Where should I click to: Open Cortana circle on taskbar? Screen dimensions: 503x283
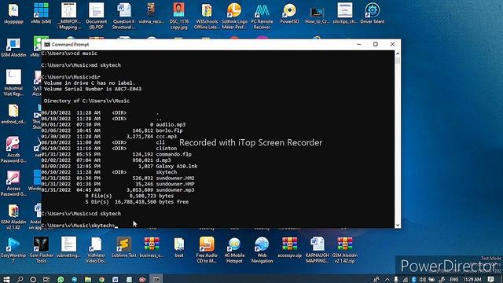pyautogui.click(x=33, y=280)
